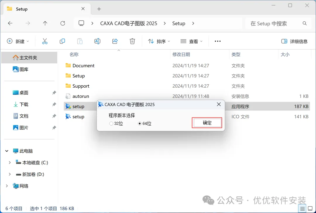Open the Document folder
Screen dimensions: 316x213
83,66
